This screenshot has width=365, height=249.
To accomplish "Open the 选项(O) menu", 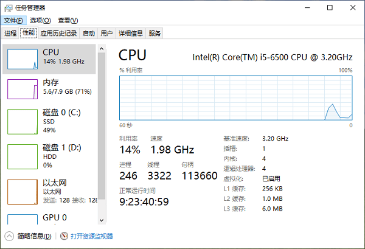I will click(x=40, y=20).
